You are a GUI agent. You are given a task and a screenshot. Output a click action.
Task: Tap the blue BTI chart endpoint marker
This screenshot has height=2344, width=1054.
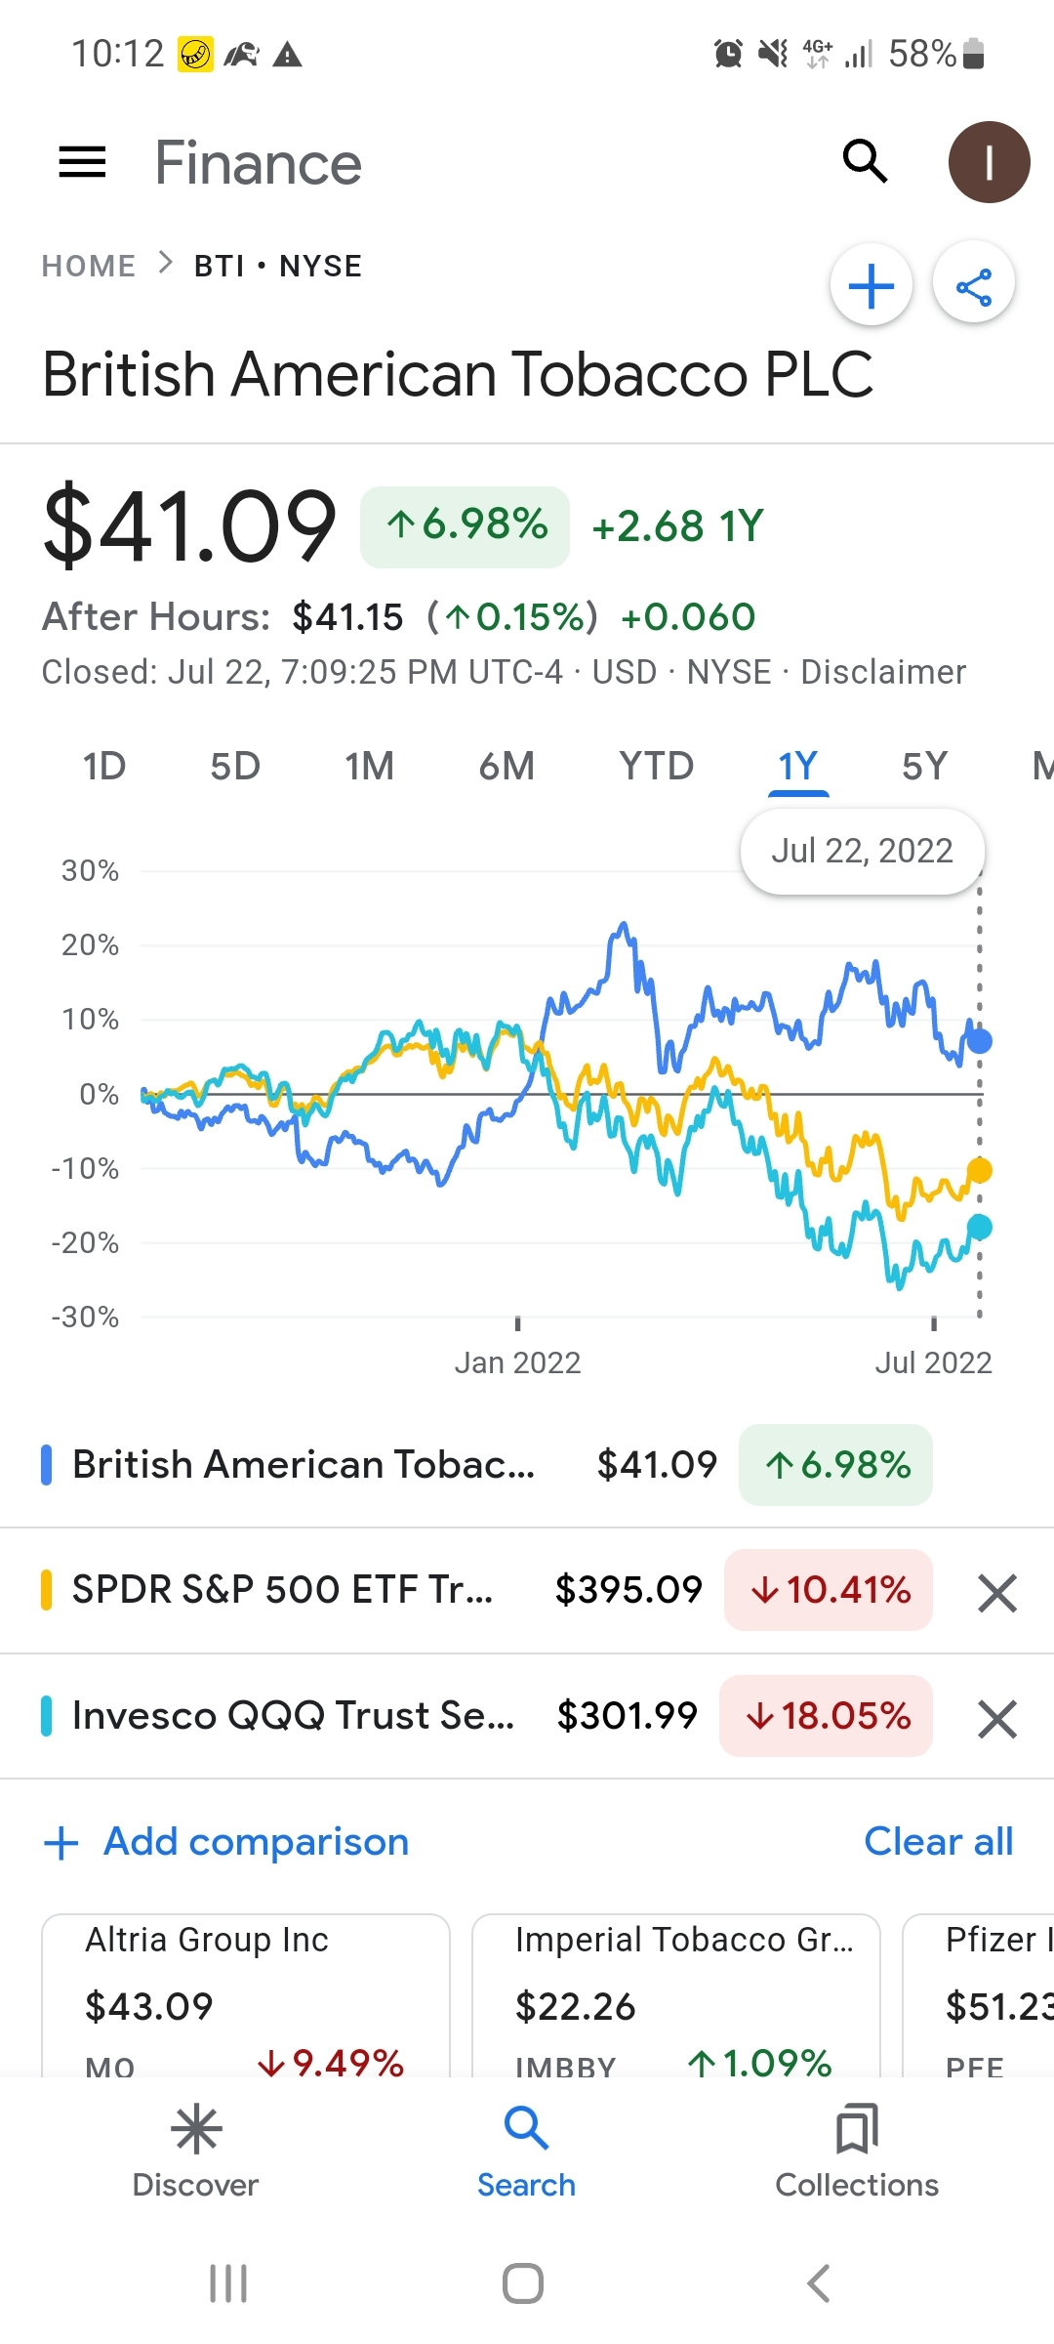pyautogui.click(x=979, y=1041)
